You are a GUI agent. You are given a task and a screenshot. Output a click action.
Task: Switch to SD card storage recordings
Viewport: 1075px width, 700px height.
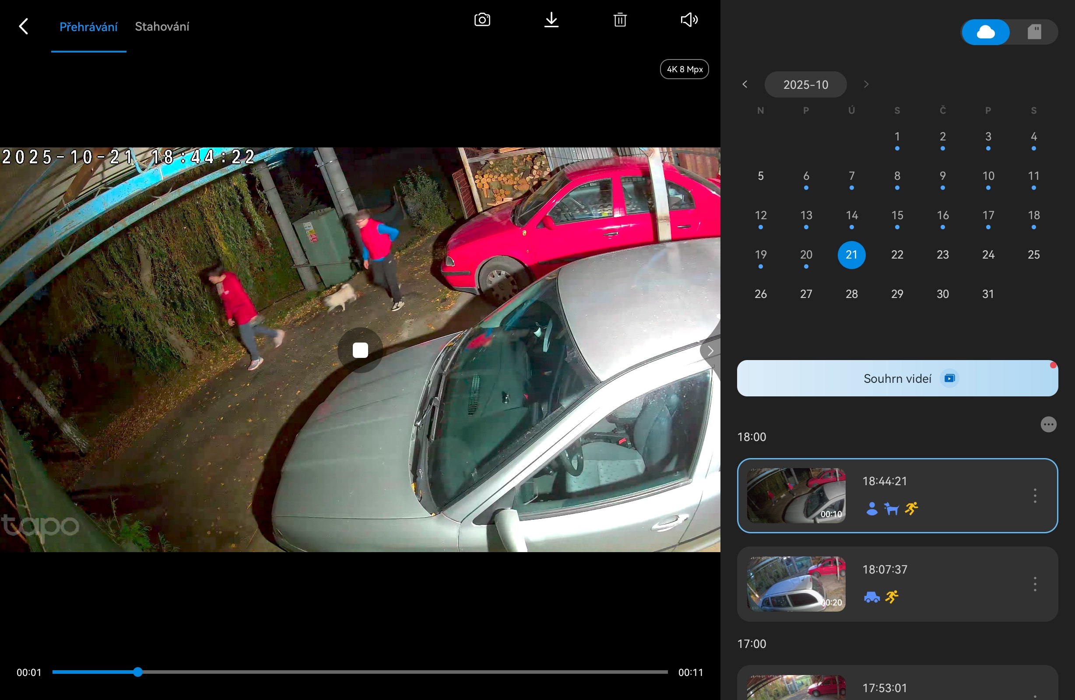(x=1034, y=32)
